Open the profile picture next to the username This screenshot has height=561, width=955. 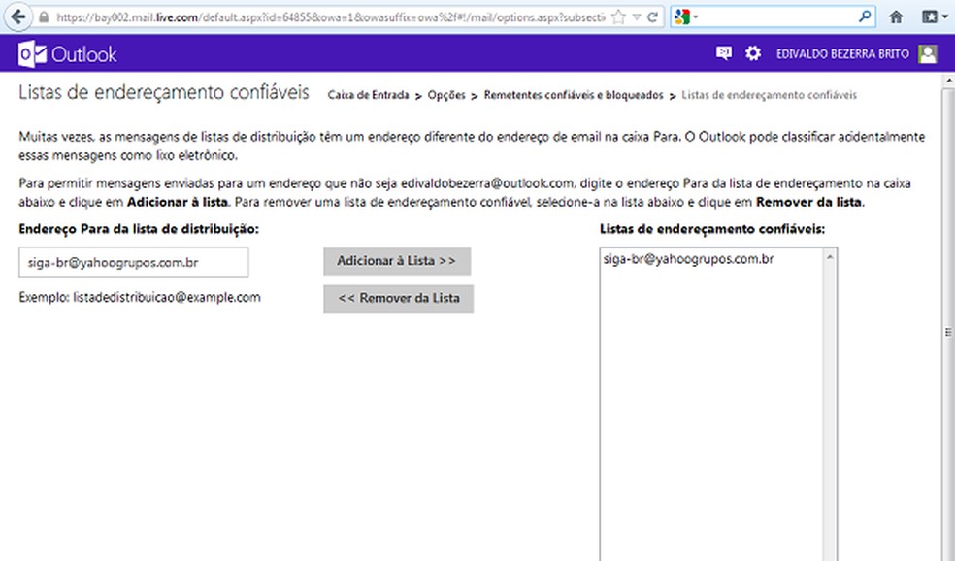tap(927, 54)
